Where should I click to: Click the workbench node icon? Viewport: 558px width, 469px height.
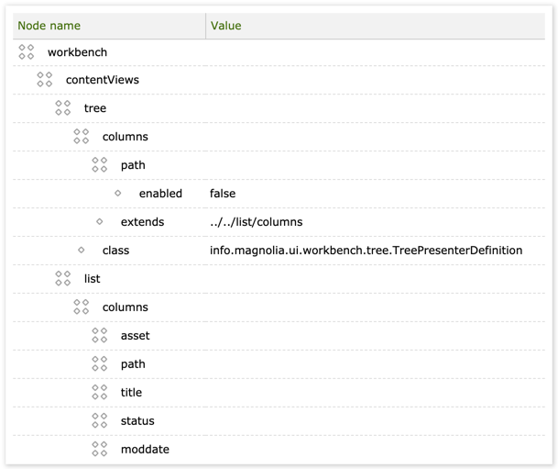pyautogui.click(x=27, y=52)
